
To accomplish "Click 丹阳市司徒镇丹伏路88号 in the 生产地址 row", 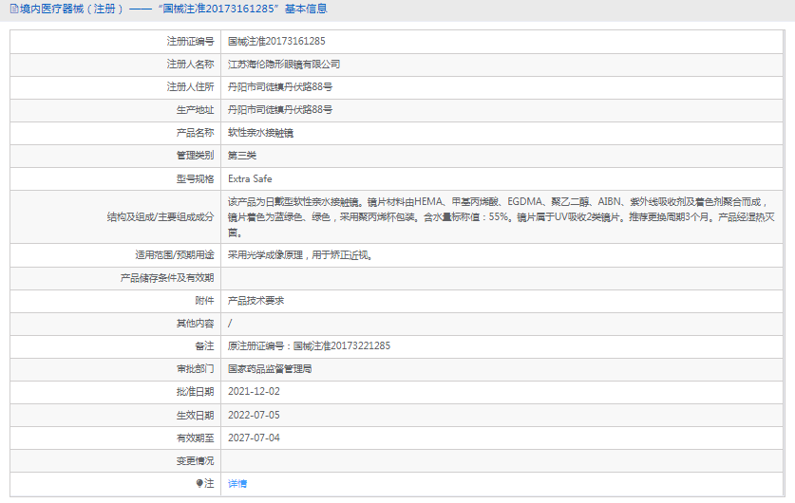I will coord(280,110).
